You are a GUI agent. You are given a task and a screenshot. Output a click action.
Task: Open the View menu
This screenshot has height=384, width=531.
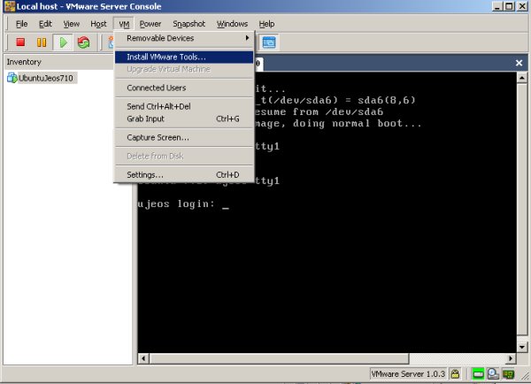point(72,24)
